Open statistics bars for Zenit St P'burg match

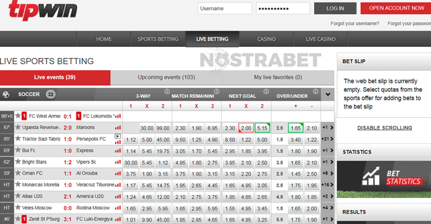coord(118,219)
